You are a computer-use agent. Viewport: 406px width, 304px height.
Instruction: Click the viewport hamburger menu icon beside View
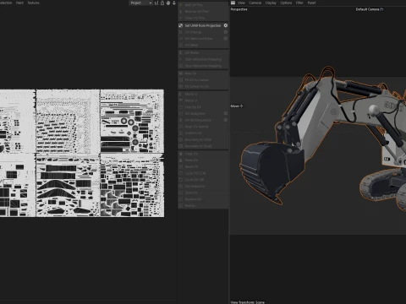coord(233,3)
